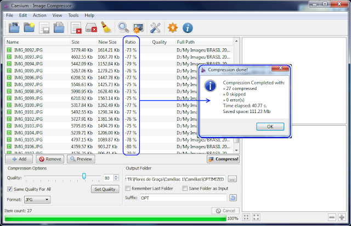Click the Clear List broom icon
Image resolution: width=351 pixels, height=226 pixels.
106,27
